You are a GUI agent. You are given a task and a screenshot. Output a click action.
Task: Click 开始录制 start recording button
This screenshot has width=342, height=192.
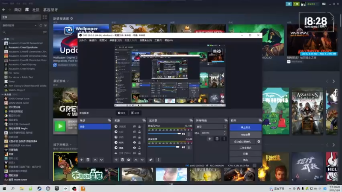245,135
